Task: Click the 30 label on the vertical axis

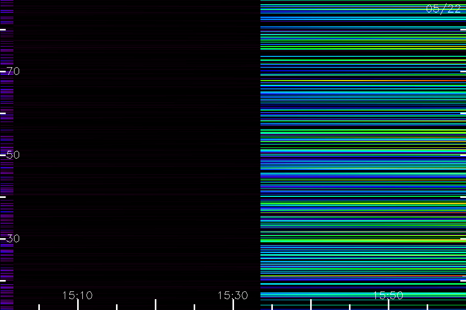Action: [13, 239]
